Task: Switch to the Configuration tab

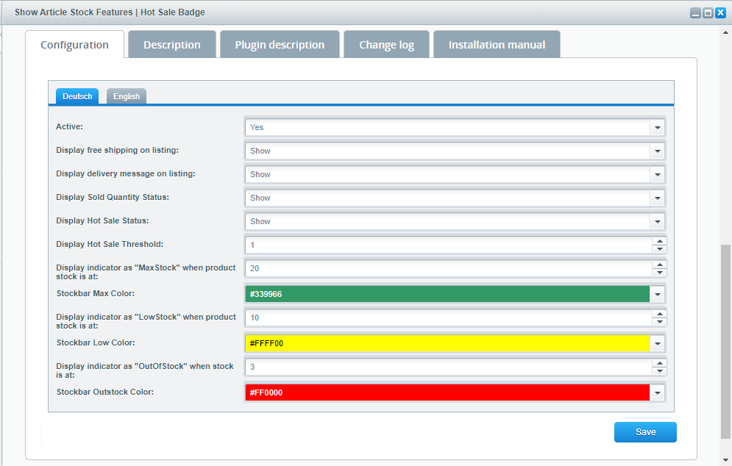Action: (x=75, y=45)
